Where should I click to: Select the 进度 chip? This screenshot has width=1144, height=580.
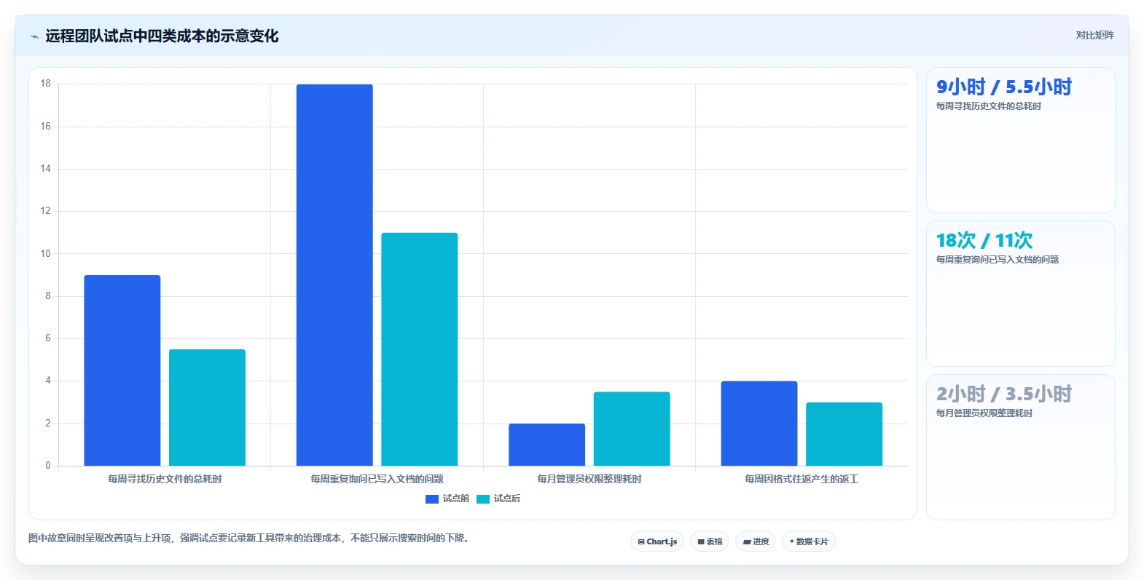(x=756, y=541)
